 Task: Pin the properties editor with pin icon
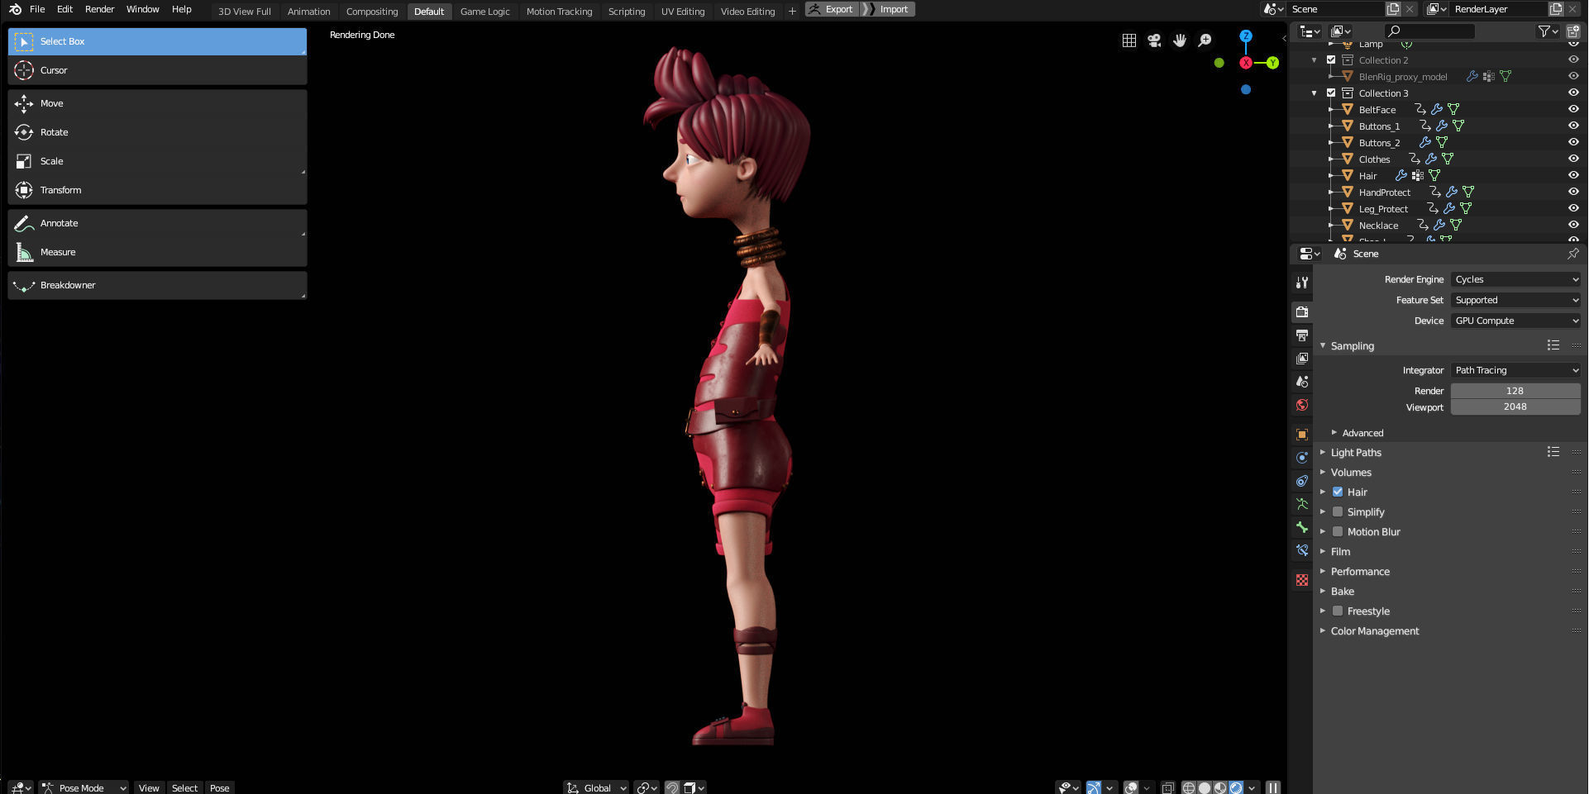(x=1572, y=254)
